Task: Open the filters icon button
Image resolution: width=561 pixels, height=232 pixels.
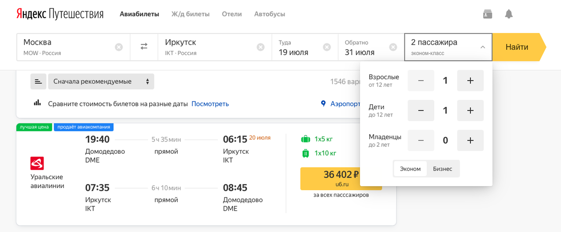Action: [38, 82]
